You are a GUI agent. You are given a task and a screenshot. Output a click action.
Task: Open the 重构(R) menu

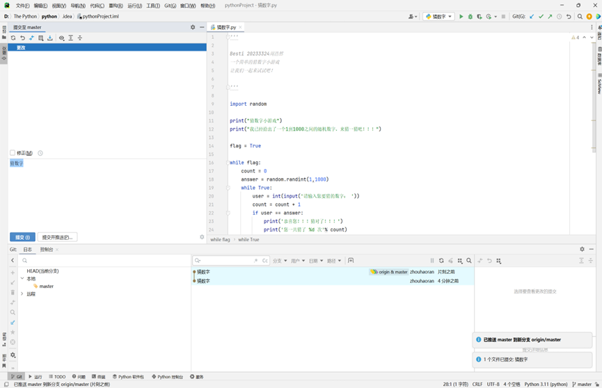coord(116,6)
